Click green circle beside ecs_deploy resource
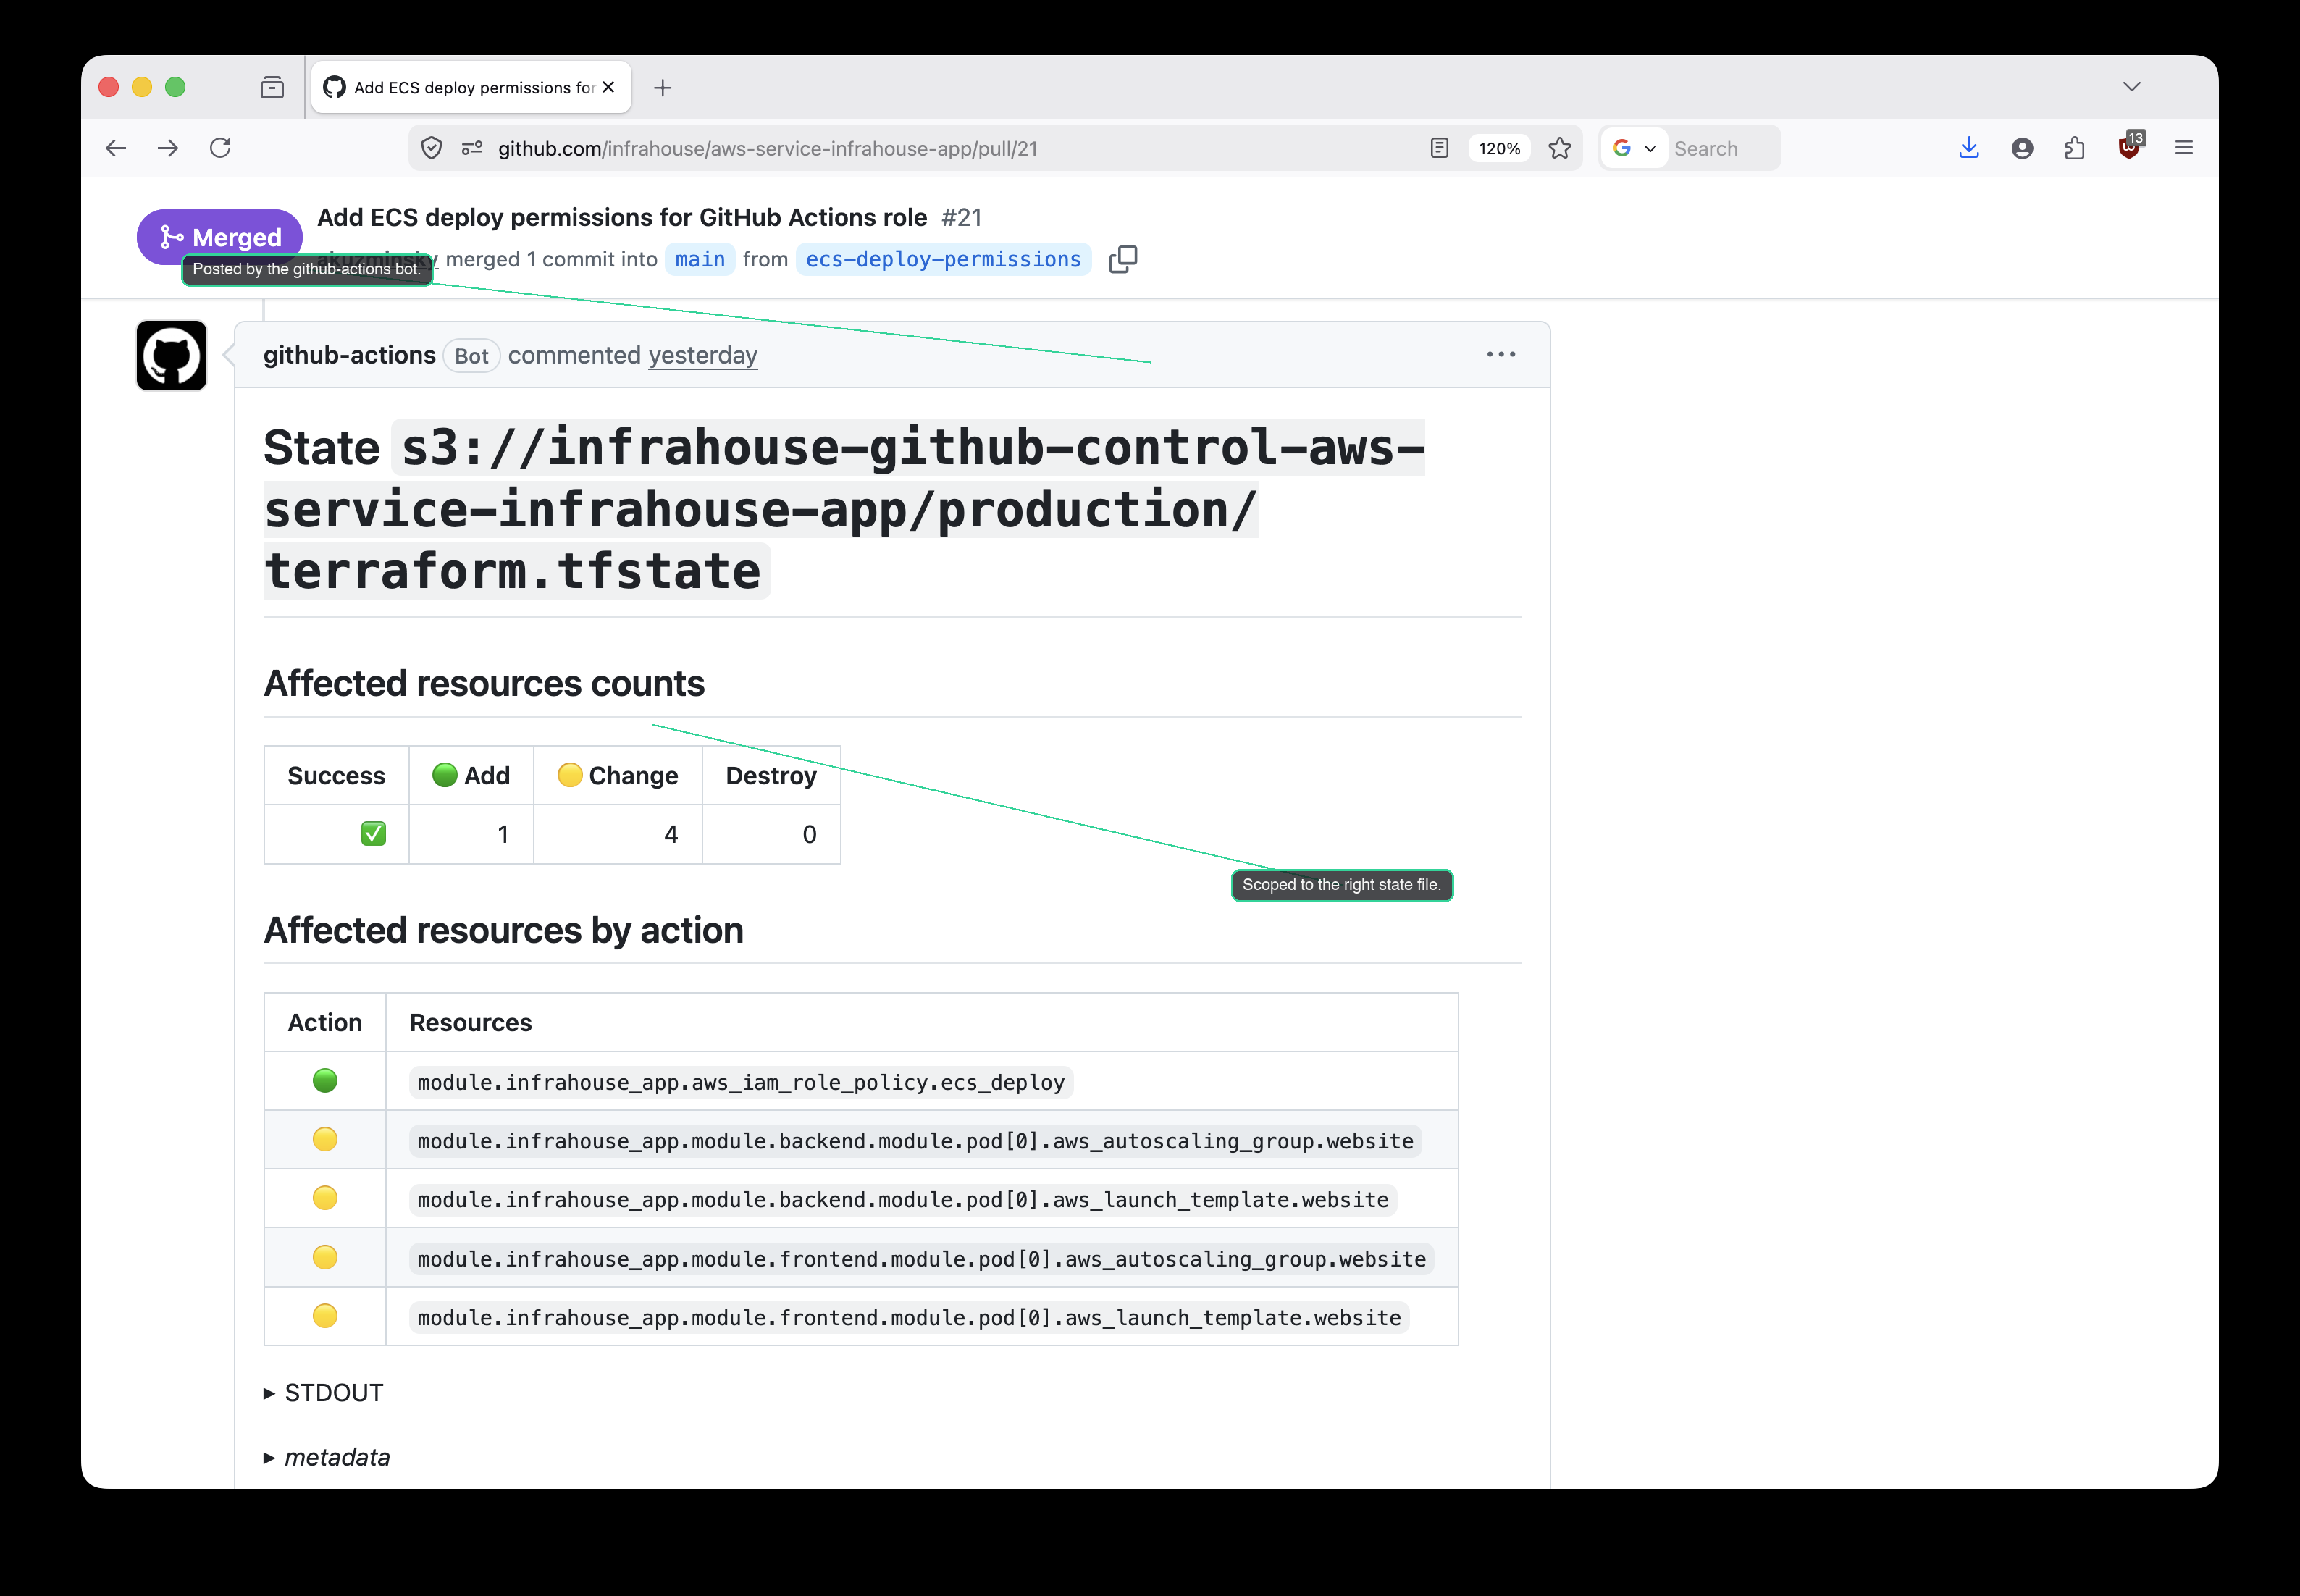This screenshot has height=1596, width=2300. pos(325,1080)
